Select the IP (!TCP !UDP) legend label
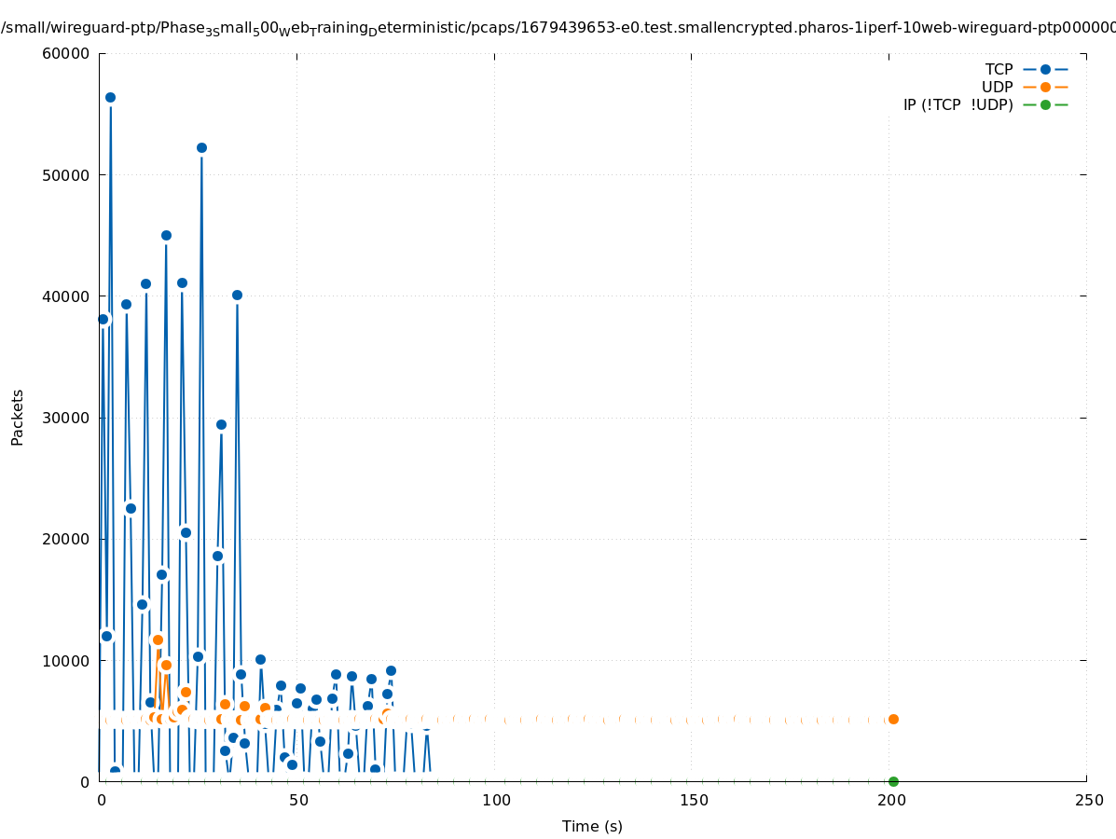This screenshot has width=1116, height=839. tap(958, 104)
